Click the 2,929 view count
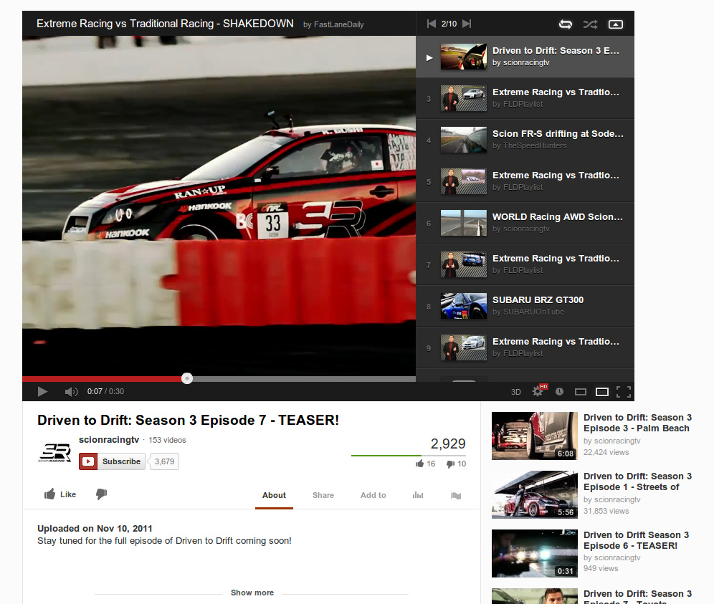 click(x=448, y=444)
